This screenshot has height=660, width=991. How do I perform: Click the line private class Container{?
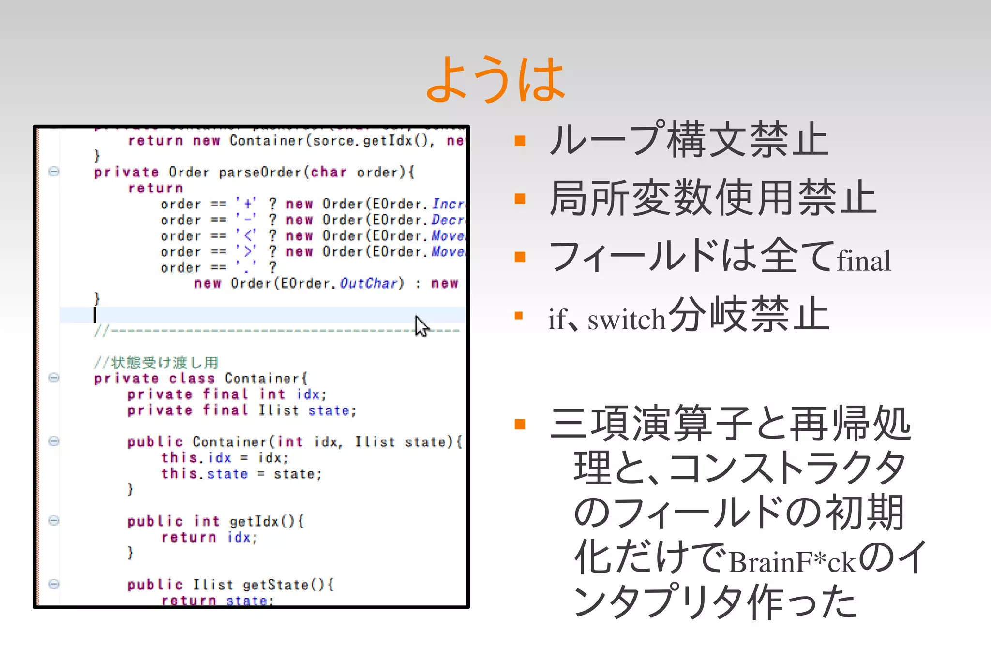[x=201, y=378]
